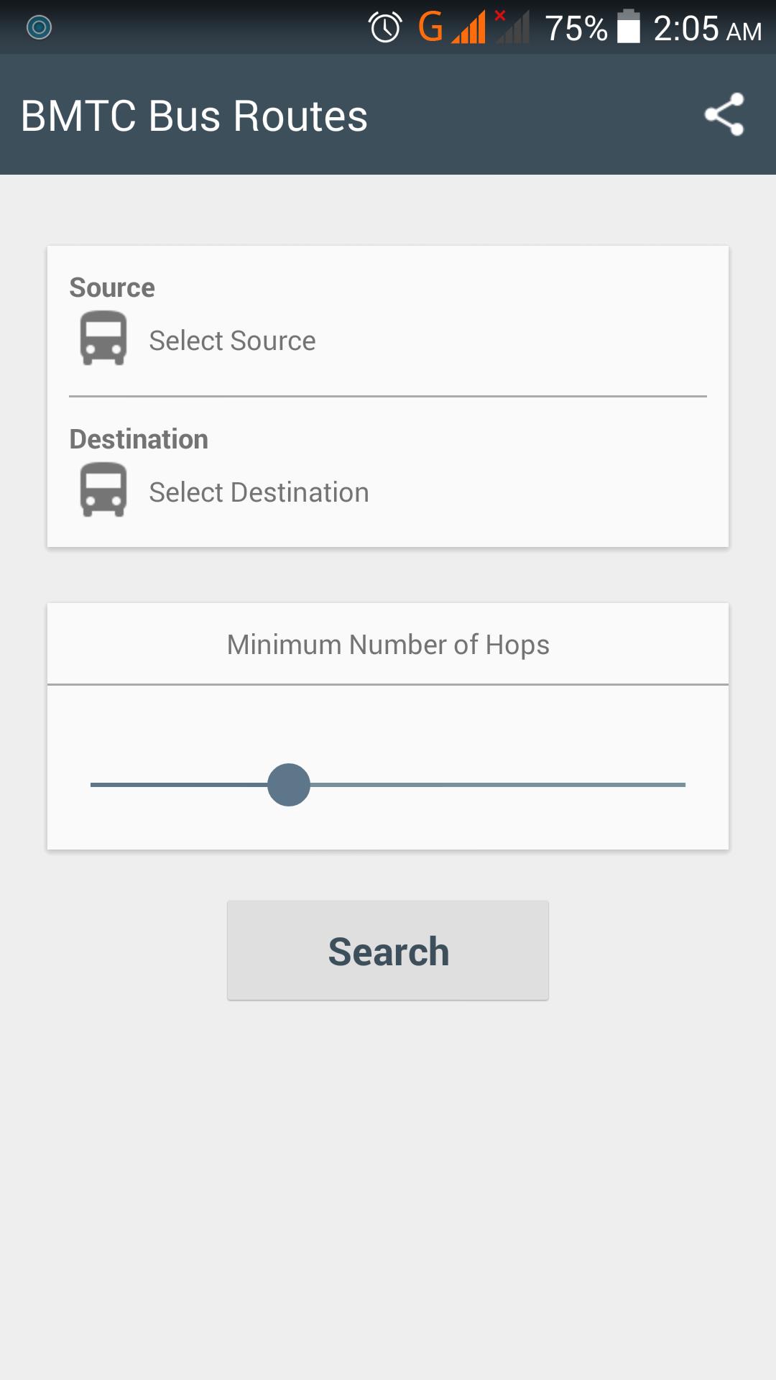Tap the Source label
Viewport: 776px width, 1380px height.
[x=112, y=287]
